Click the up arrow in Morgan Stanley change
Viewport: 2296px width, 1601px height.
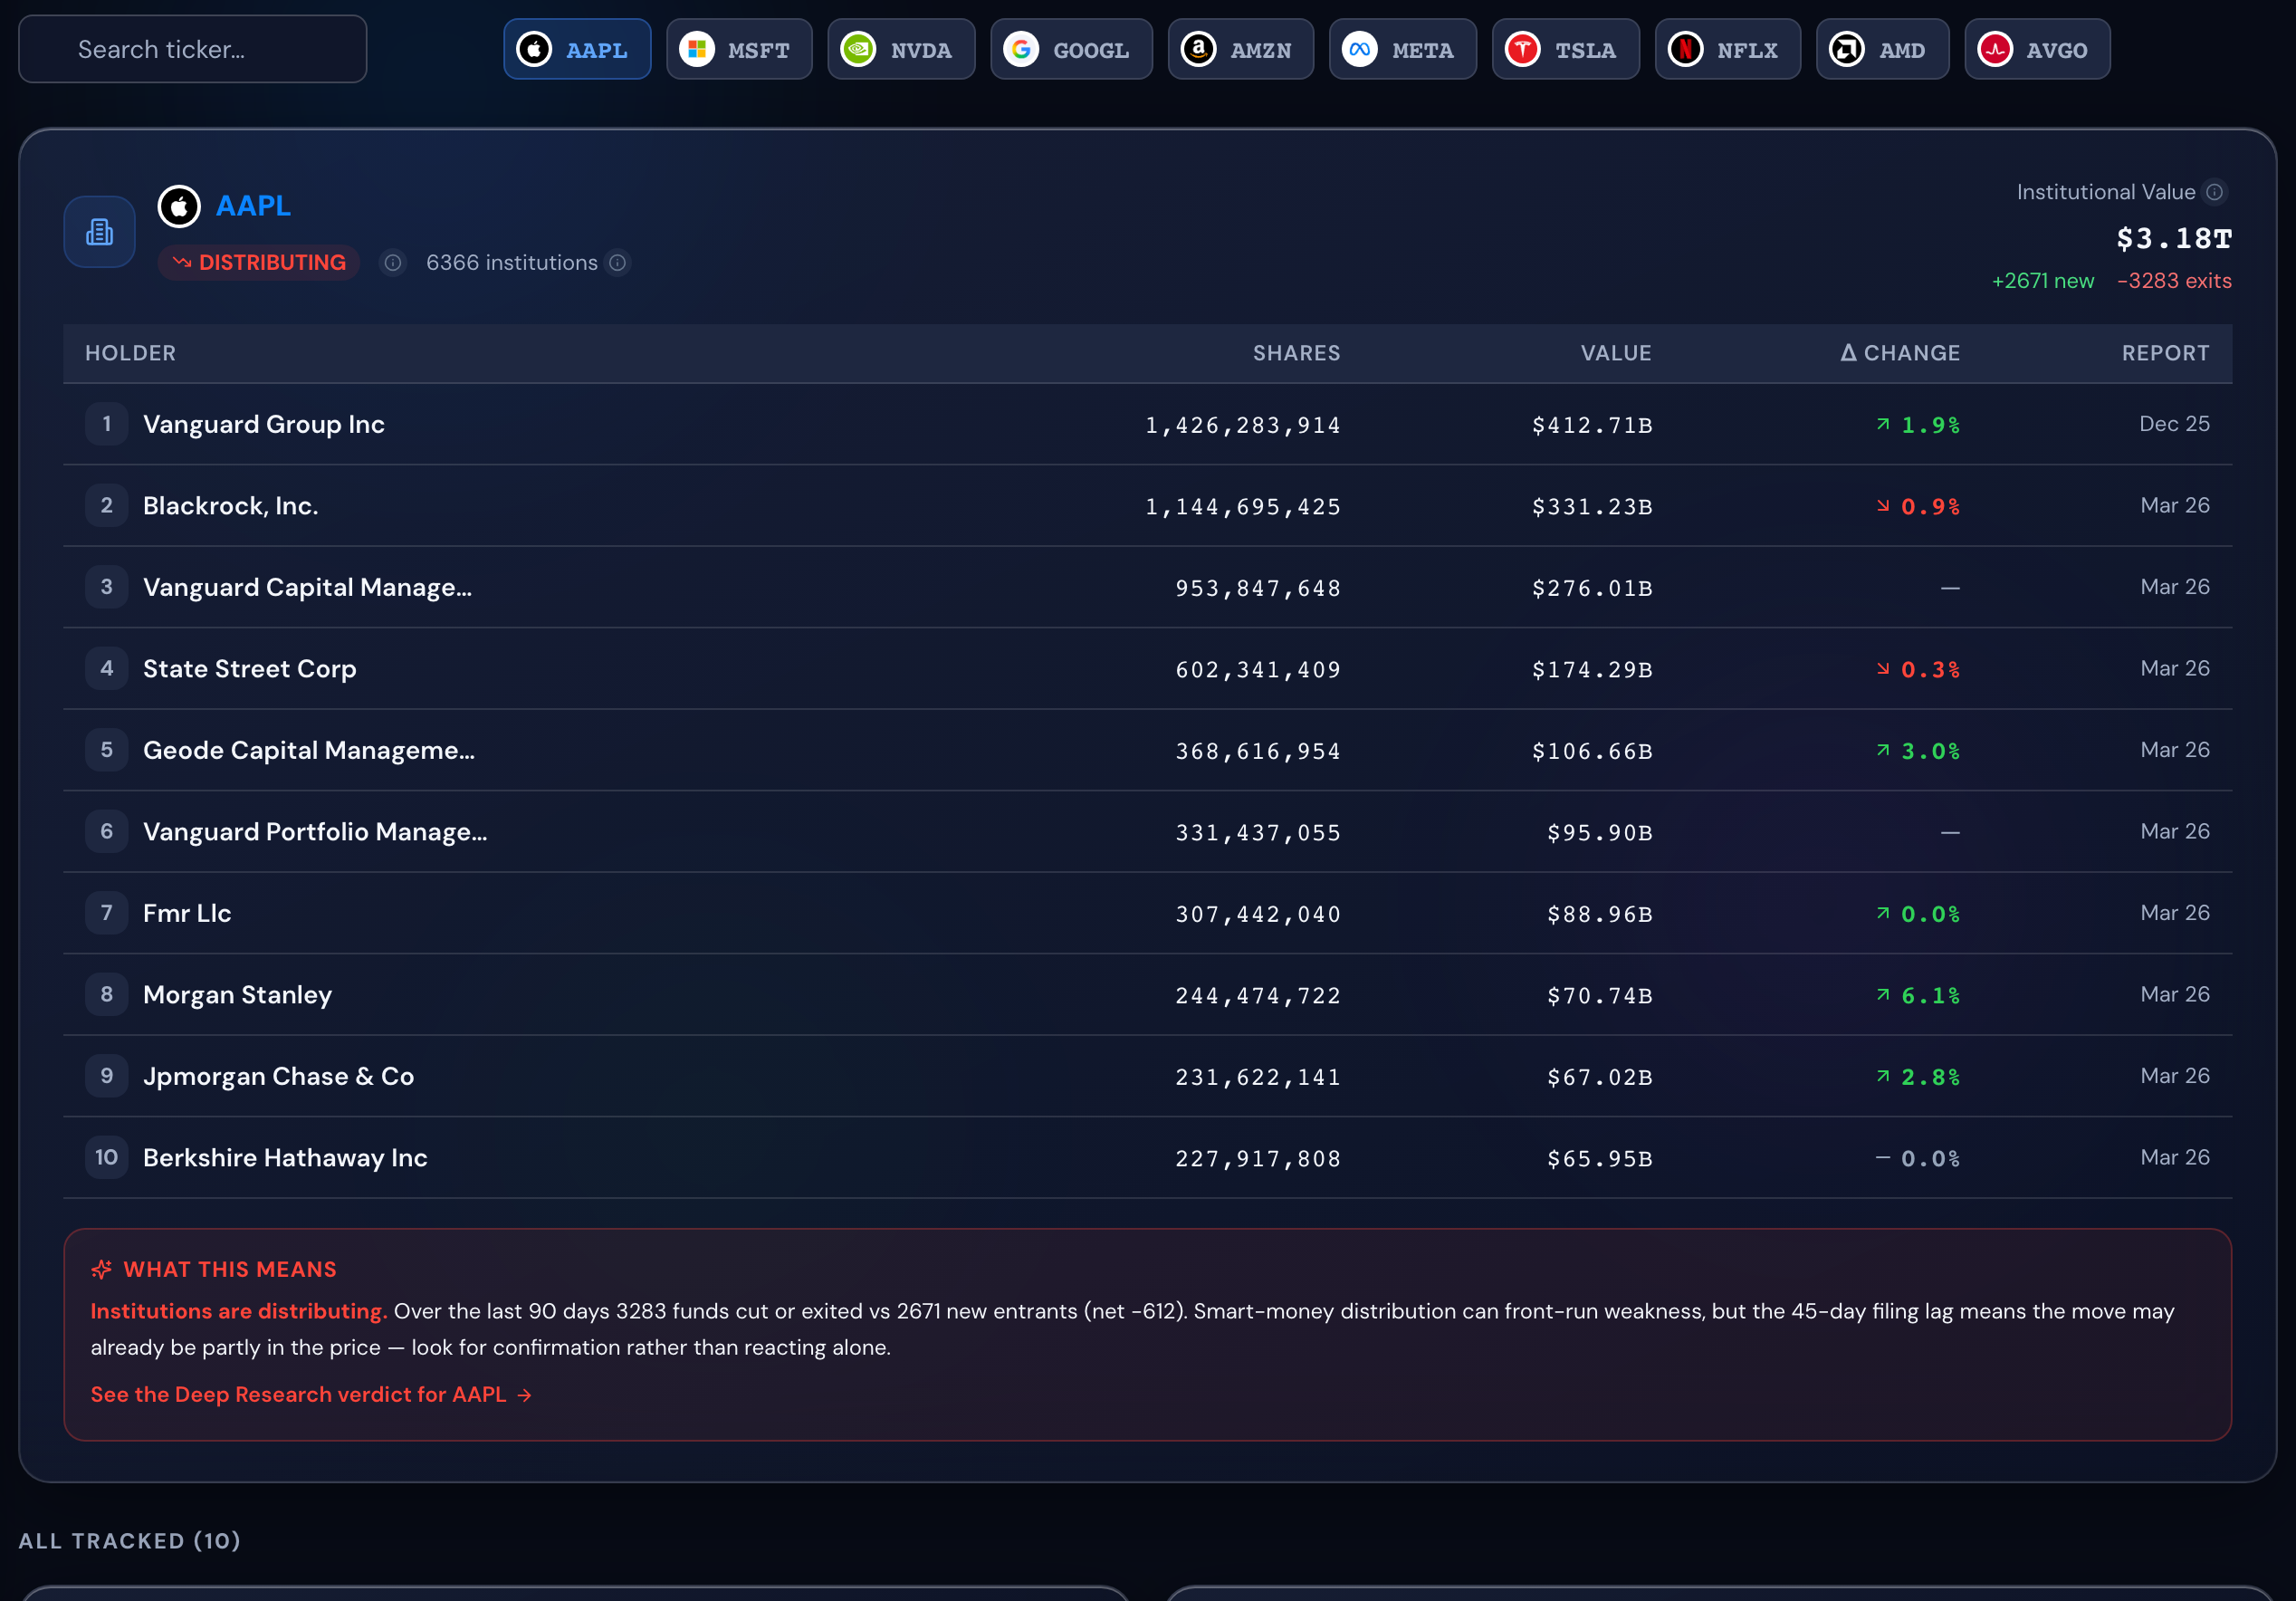pos(1883,995)
